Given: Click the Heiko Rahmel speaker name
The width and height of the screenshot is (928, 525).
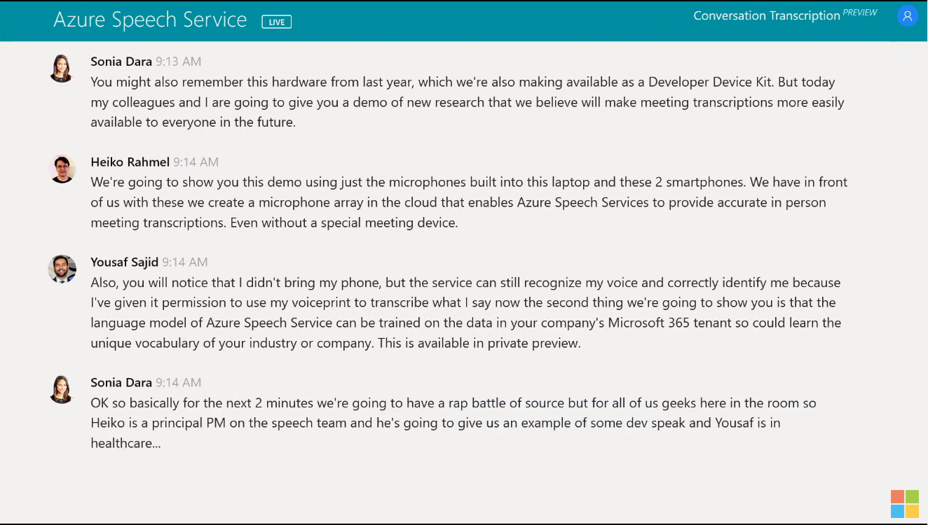Looking at the screenshot, I should click(x=130, y=162).
